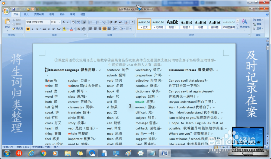Switch to the View (视图) tab
Viewport: 271px width, 159px height.
coord(83,14)
